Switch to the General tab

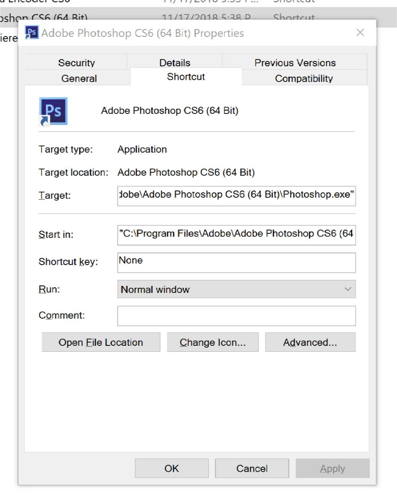click(x=78, y=78)
